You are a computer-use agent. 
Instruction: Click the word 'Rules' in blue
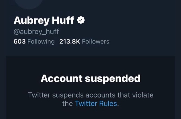(x=109, y=103)
